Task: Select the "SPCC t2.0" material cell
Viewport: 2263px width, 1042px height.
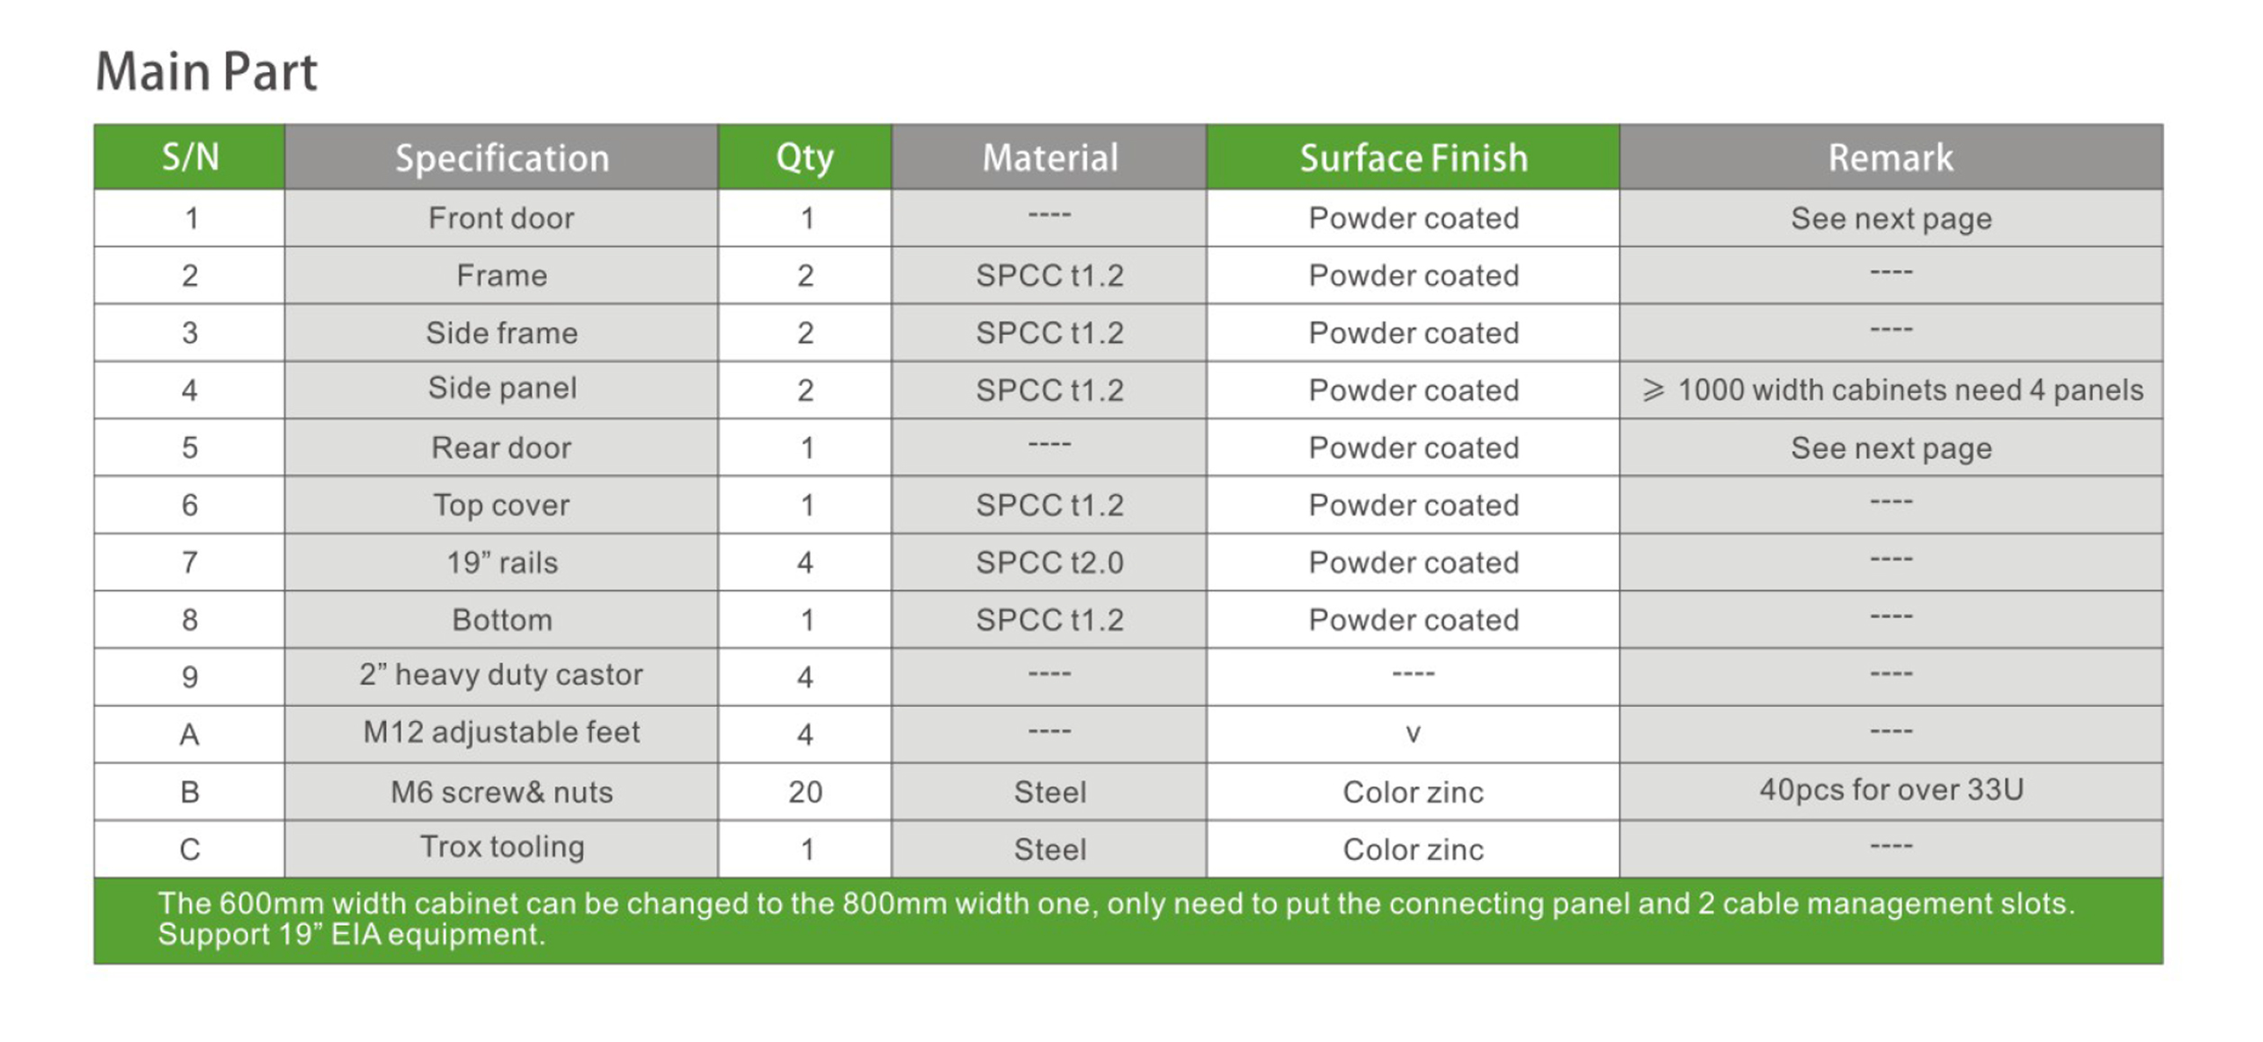Action: pyautogui.click(x=1049, y=563)
